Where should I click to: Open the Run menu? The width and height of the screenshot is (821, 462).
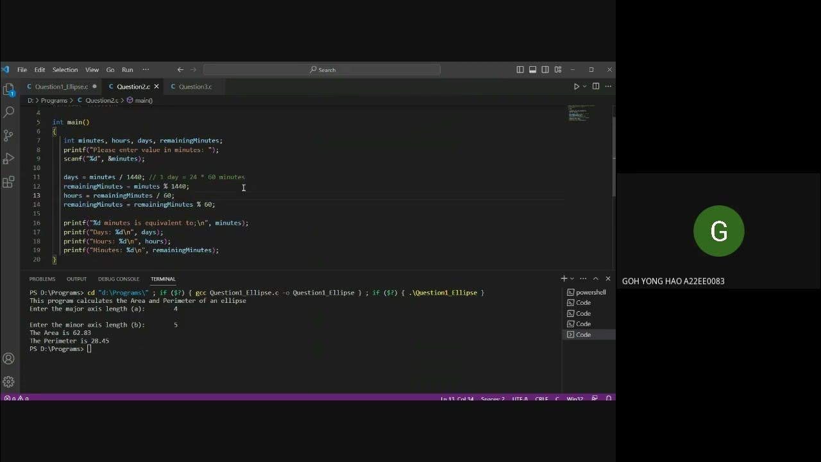tap(127, 69)
